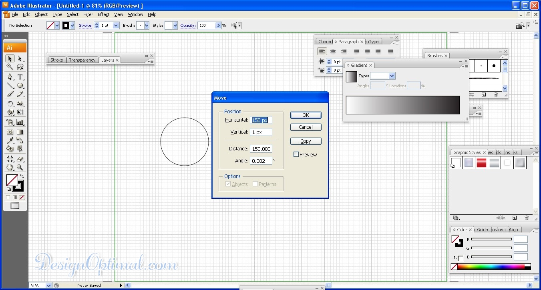541x290 pixels.
Task: Select the Scale tool
Action: (20, 104)
